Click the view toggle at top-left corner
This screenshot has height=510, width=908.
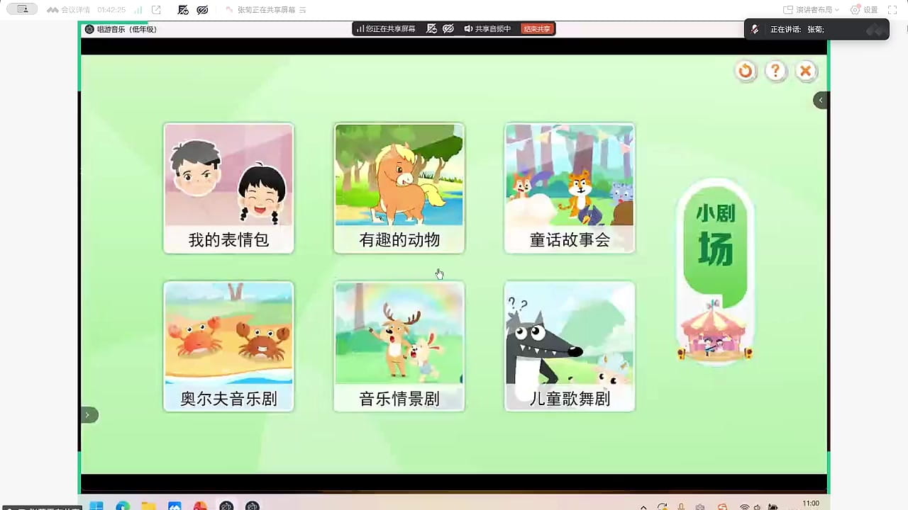tap(22, 9)
